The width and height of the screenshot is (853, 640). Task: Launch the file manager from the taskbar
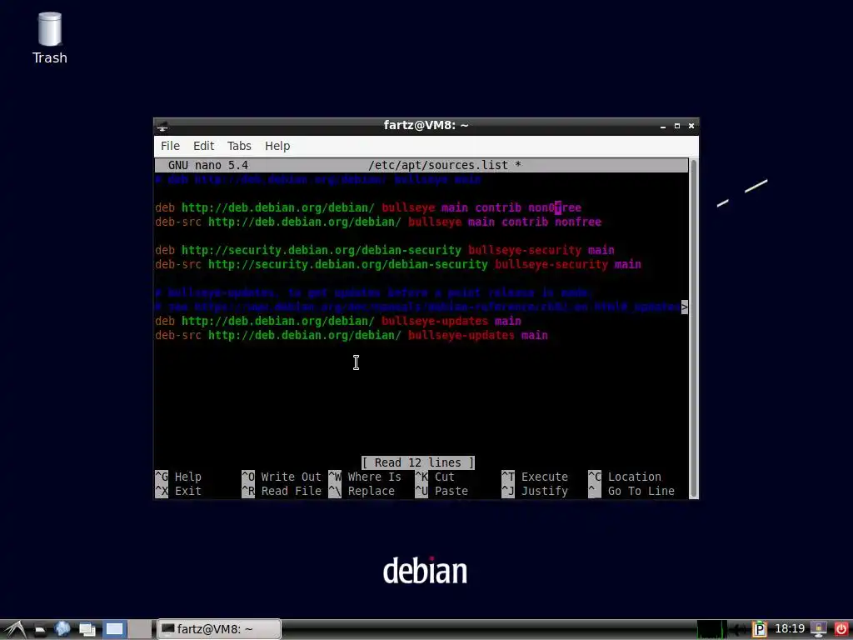pos(40,630)
